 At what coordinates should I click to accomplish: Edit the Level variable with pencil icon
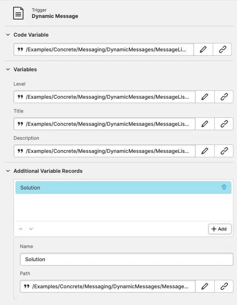pos(205,97)
